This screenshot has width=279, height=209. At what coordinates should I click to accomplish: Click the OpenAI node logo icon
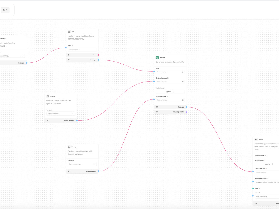pyautogui.click(x=157, y=58)
